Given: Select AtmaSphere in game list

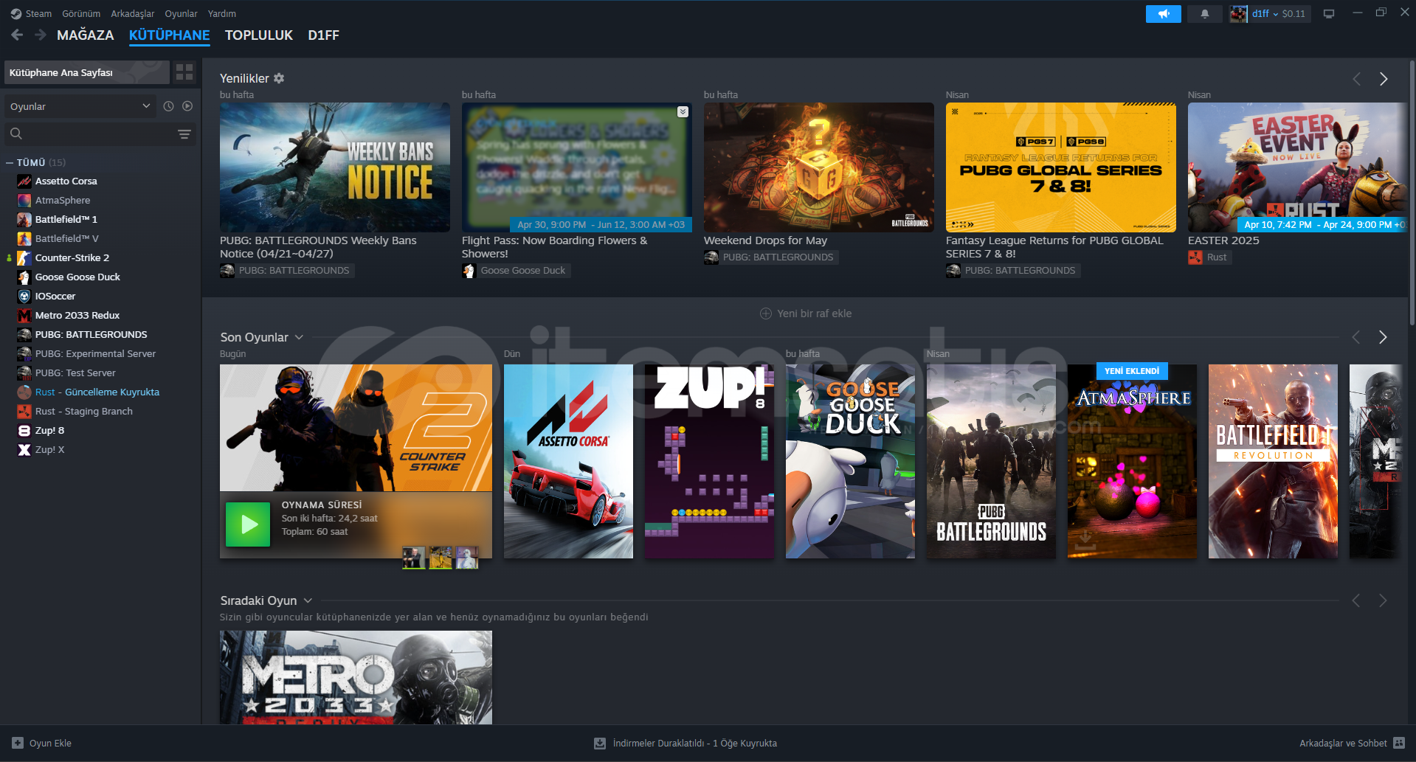Looking at the screenshot, I should 63,200.
